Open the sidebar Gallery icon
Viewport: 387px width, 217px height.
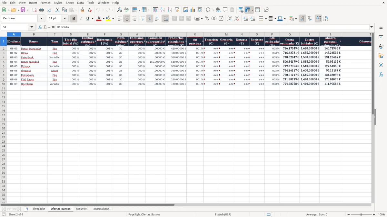pos(381,56)
